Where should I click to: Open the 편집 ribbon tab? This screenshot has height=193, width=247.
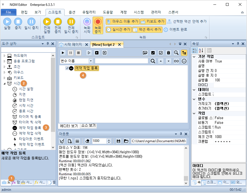pyautogui.click(x=24, y=12)
